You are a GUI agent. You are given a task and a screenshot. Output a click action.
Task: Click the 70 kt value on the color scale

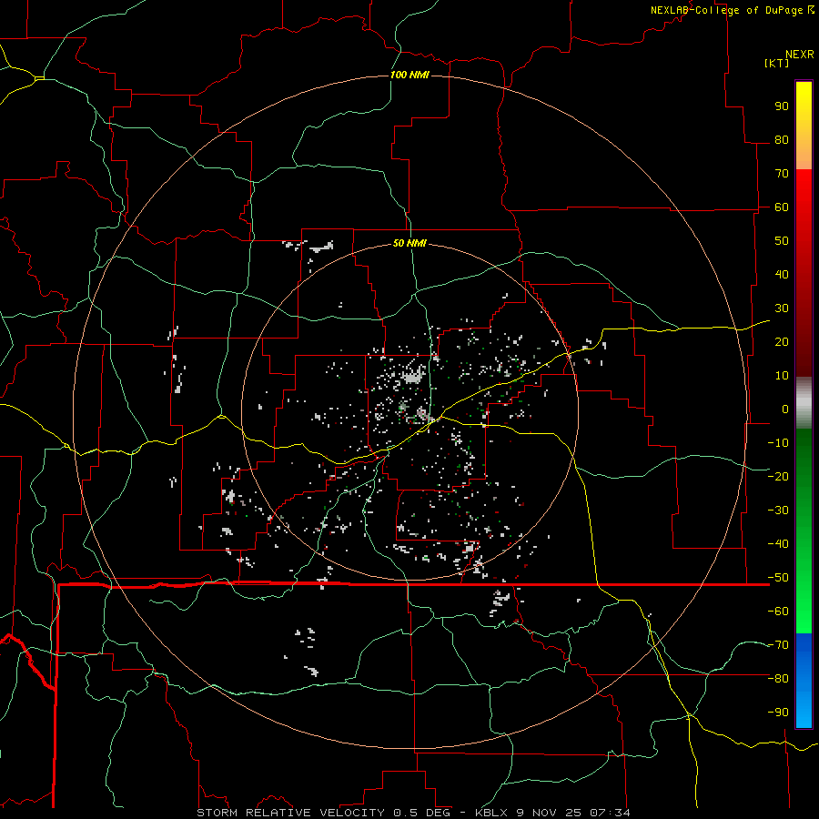click(x=782, y=174)
